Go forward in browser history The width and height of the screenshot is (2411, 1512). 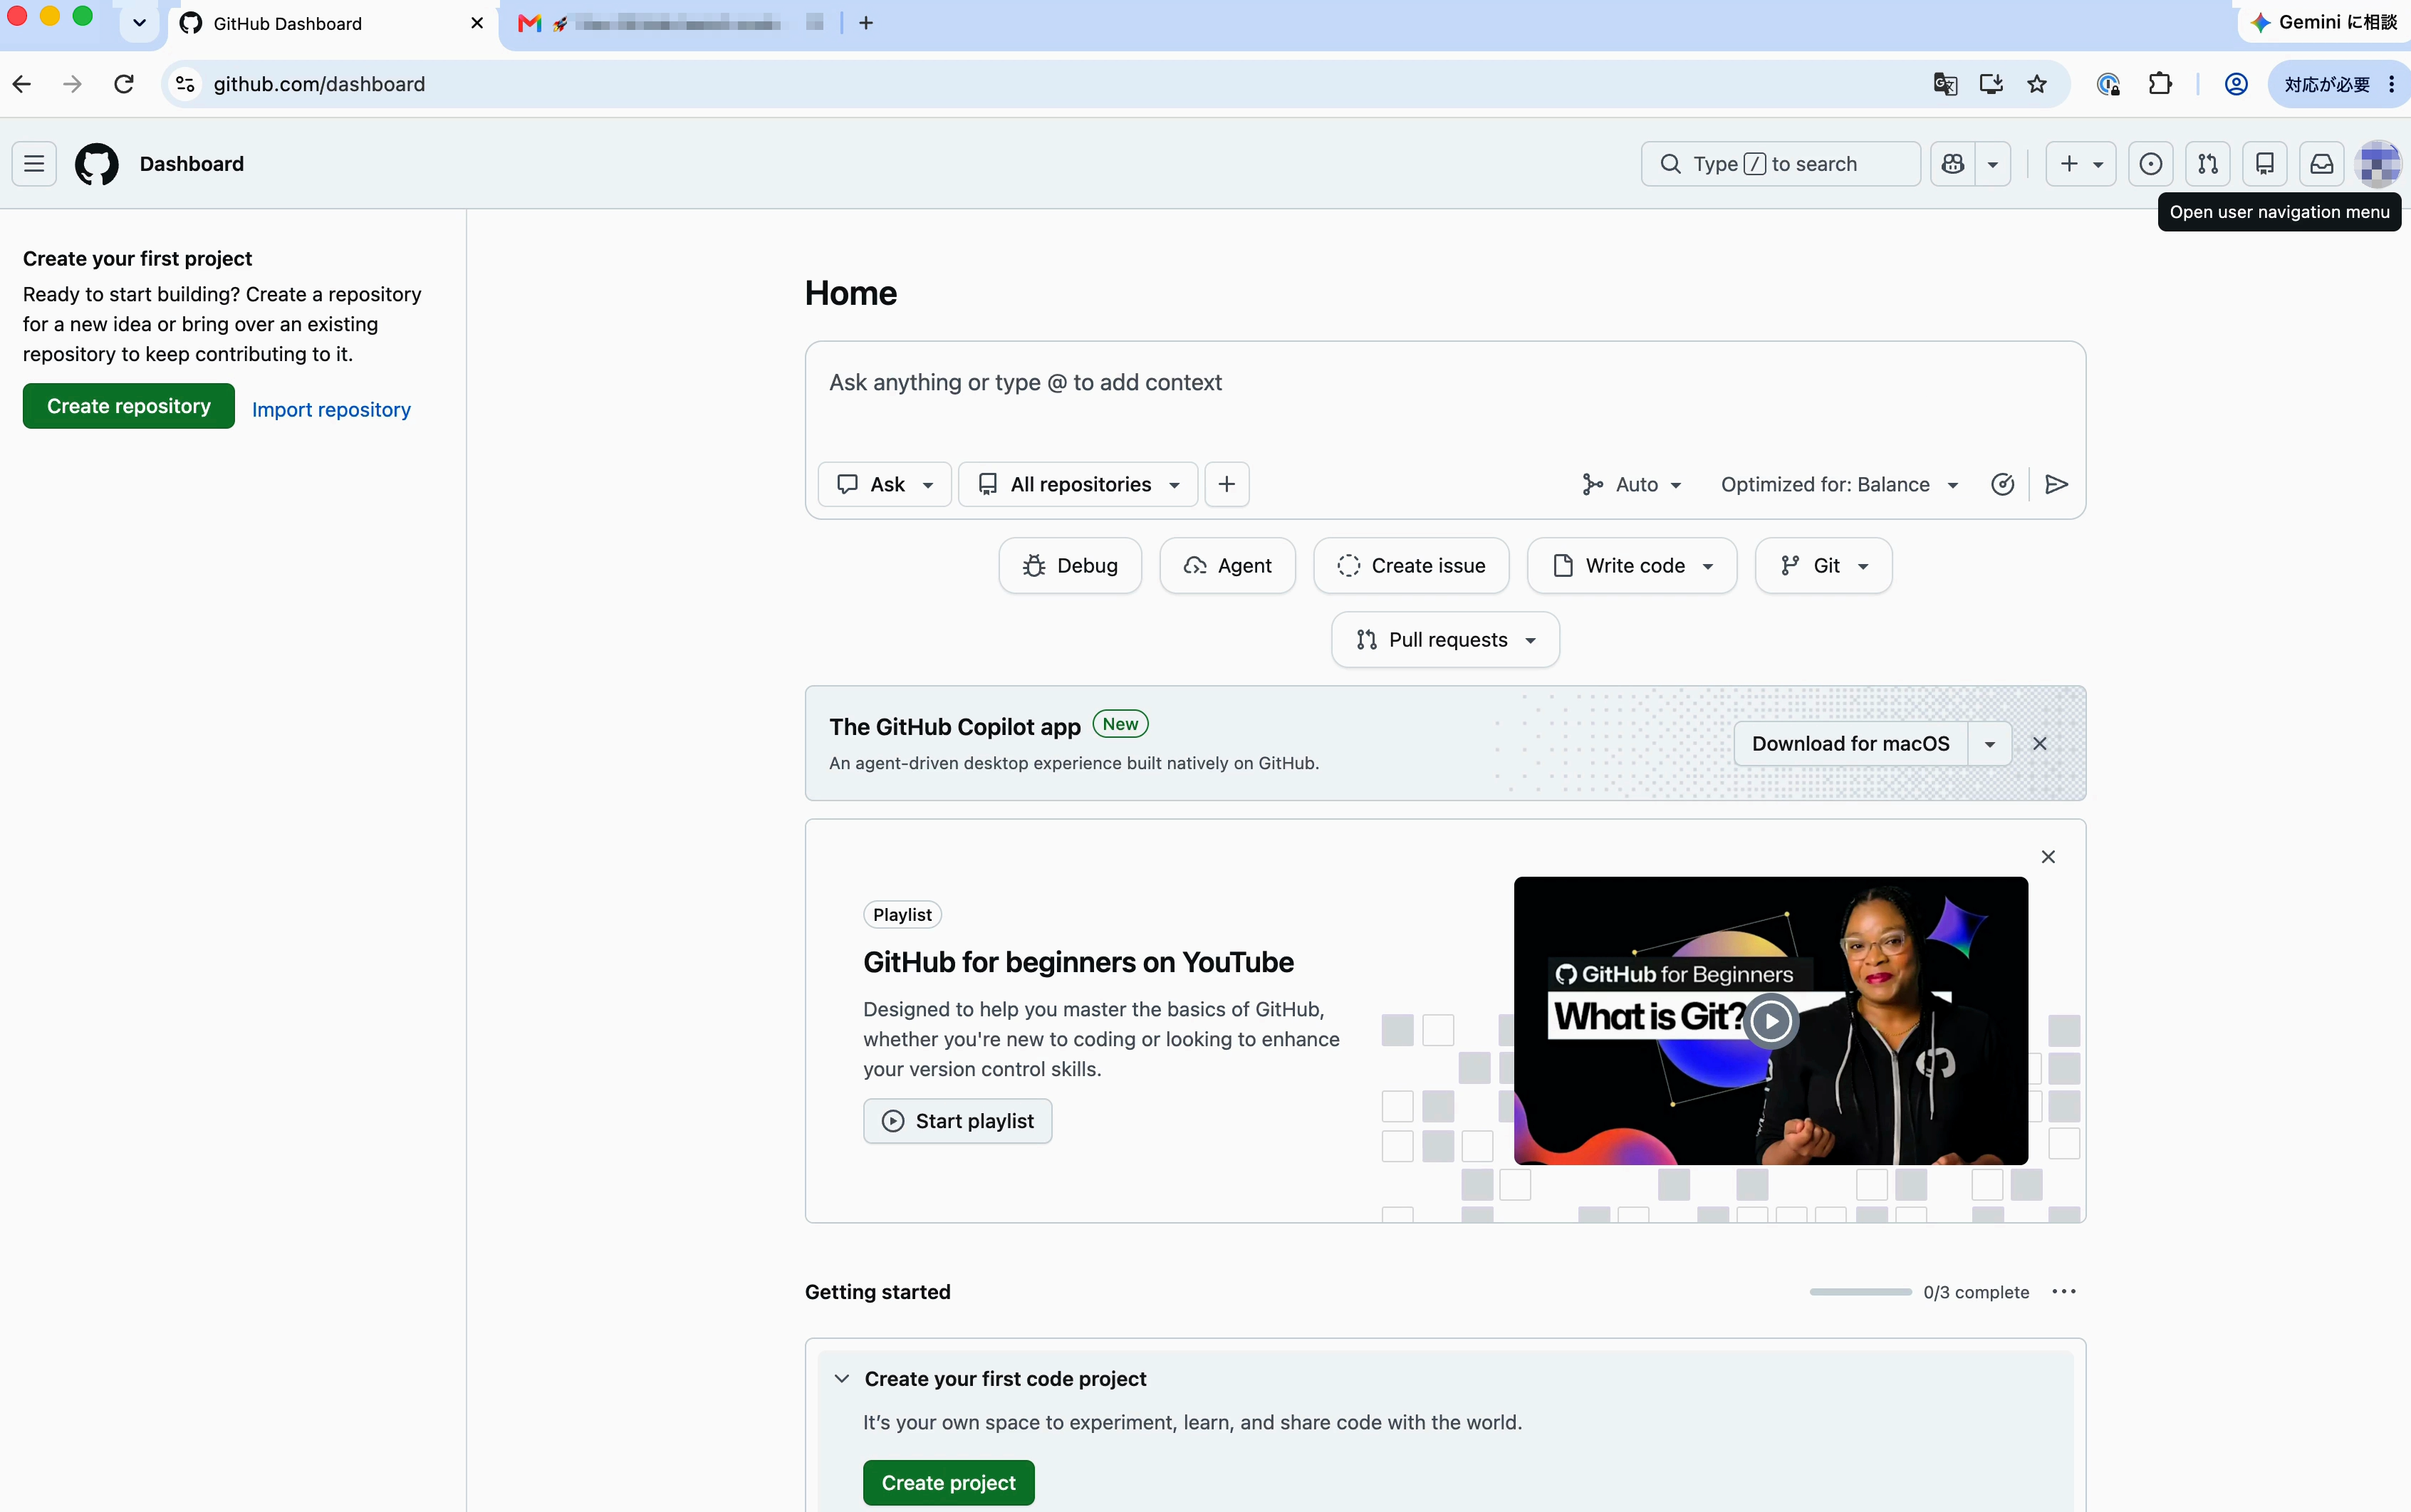[x=72, y=84]
